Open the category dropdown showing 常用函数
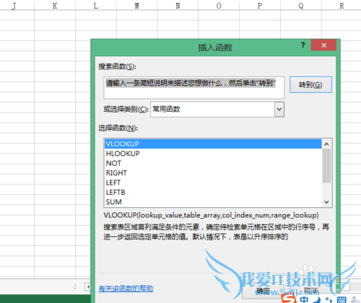361x303 pixels. (279, 109)
